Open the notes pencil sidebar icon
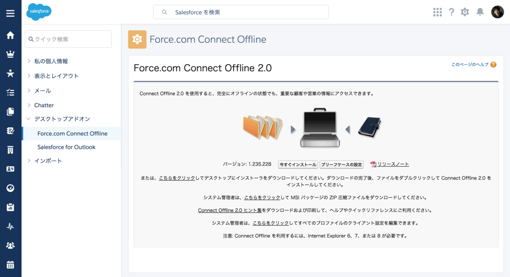Image resolution: width=510 pixels, height=277 pixels. click(10, 131)
